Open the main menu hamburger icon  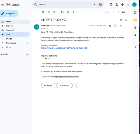(3, 4)
